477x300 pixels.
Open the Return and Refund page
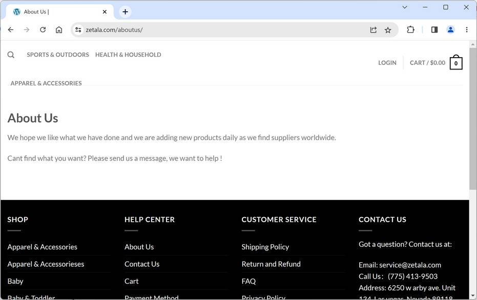pyautogui.click(x=271, y=264)
